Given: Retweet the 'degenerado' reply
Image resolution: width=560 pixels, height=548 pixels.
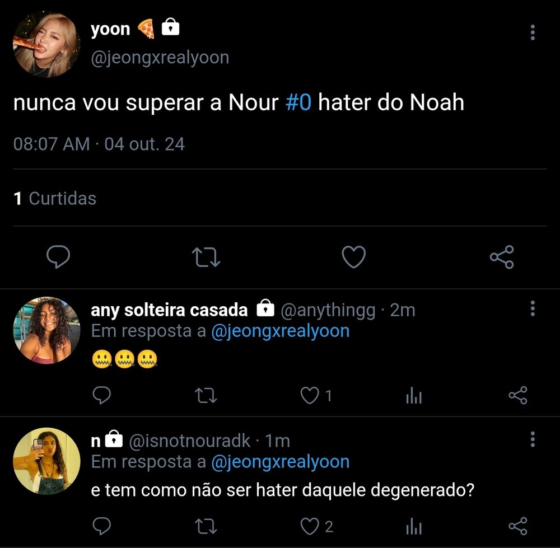Looking at the screenshot, I should click(x=206, y=526).
